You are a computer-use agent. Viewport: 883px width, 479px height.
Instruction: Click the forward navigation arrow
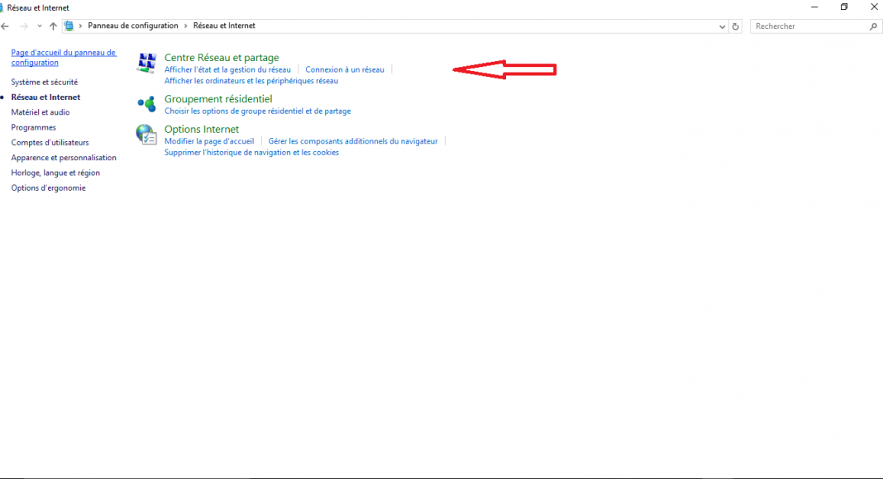(24, 26)
